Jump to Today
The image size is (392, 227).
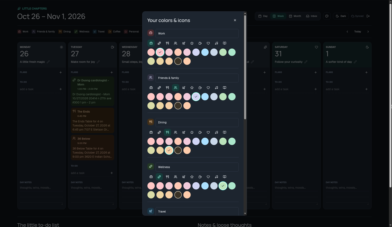(x=358, y=32)
